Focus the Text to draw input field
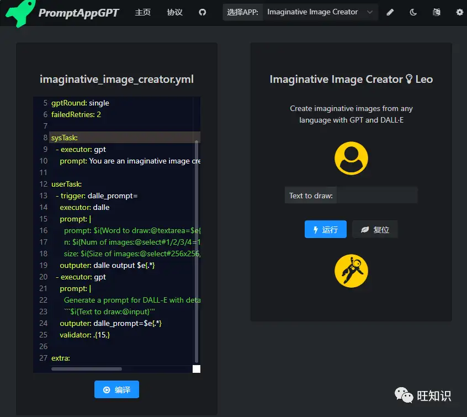Image resolution: width=467 pixels, height=417 pixels. pos(377,195)
